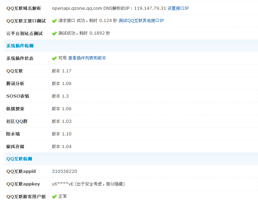258x203 pixels.
Task: Click the 纵横搜索 plugin label
Action: click(15, 109)
